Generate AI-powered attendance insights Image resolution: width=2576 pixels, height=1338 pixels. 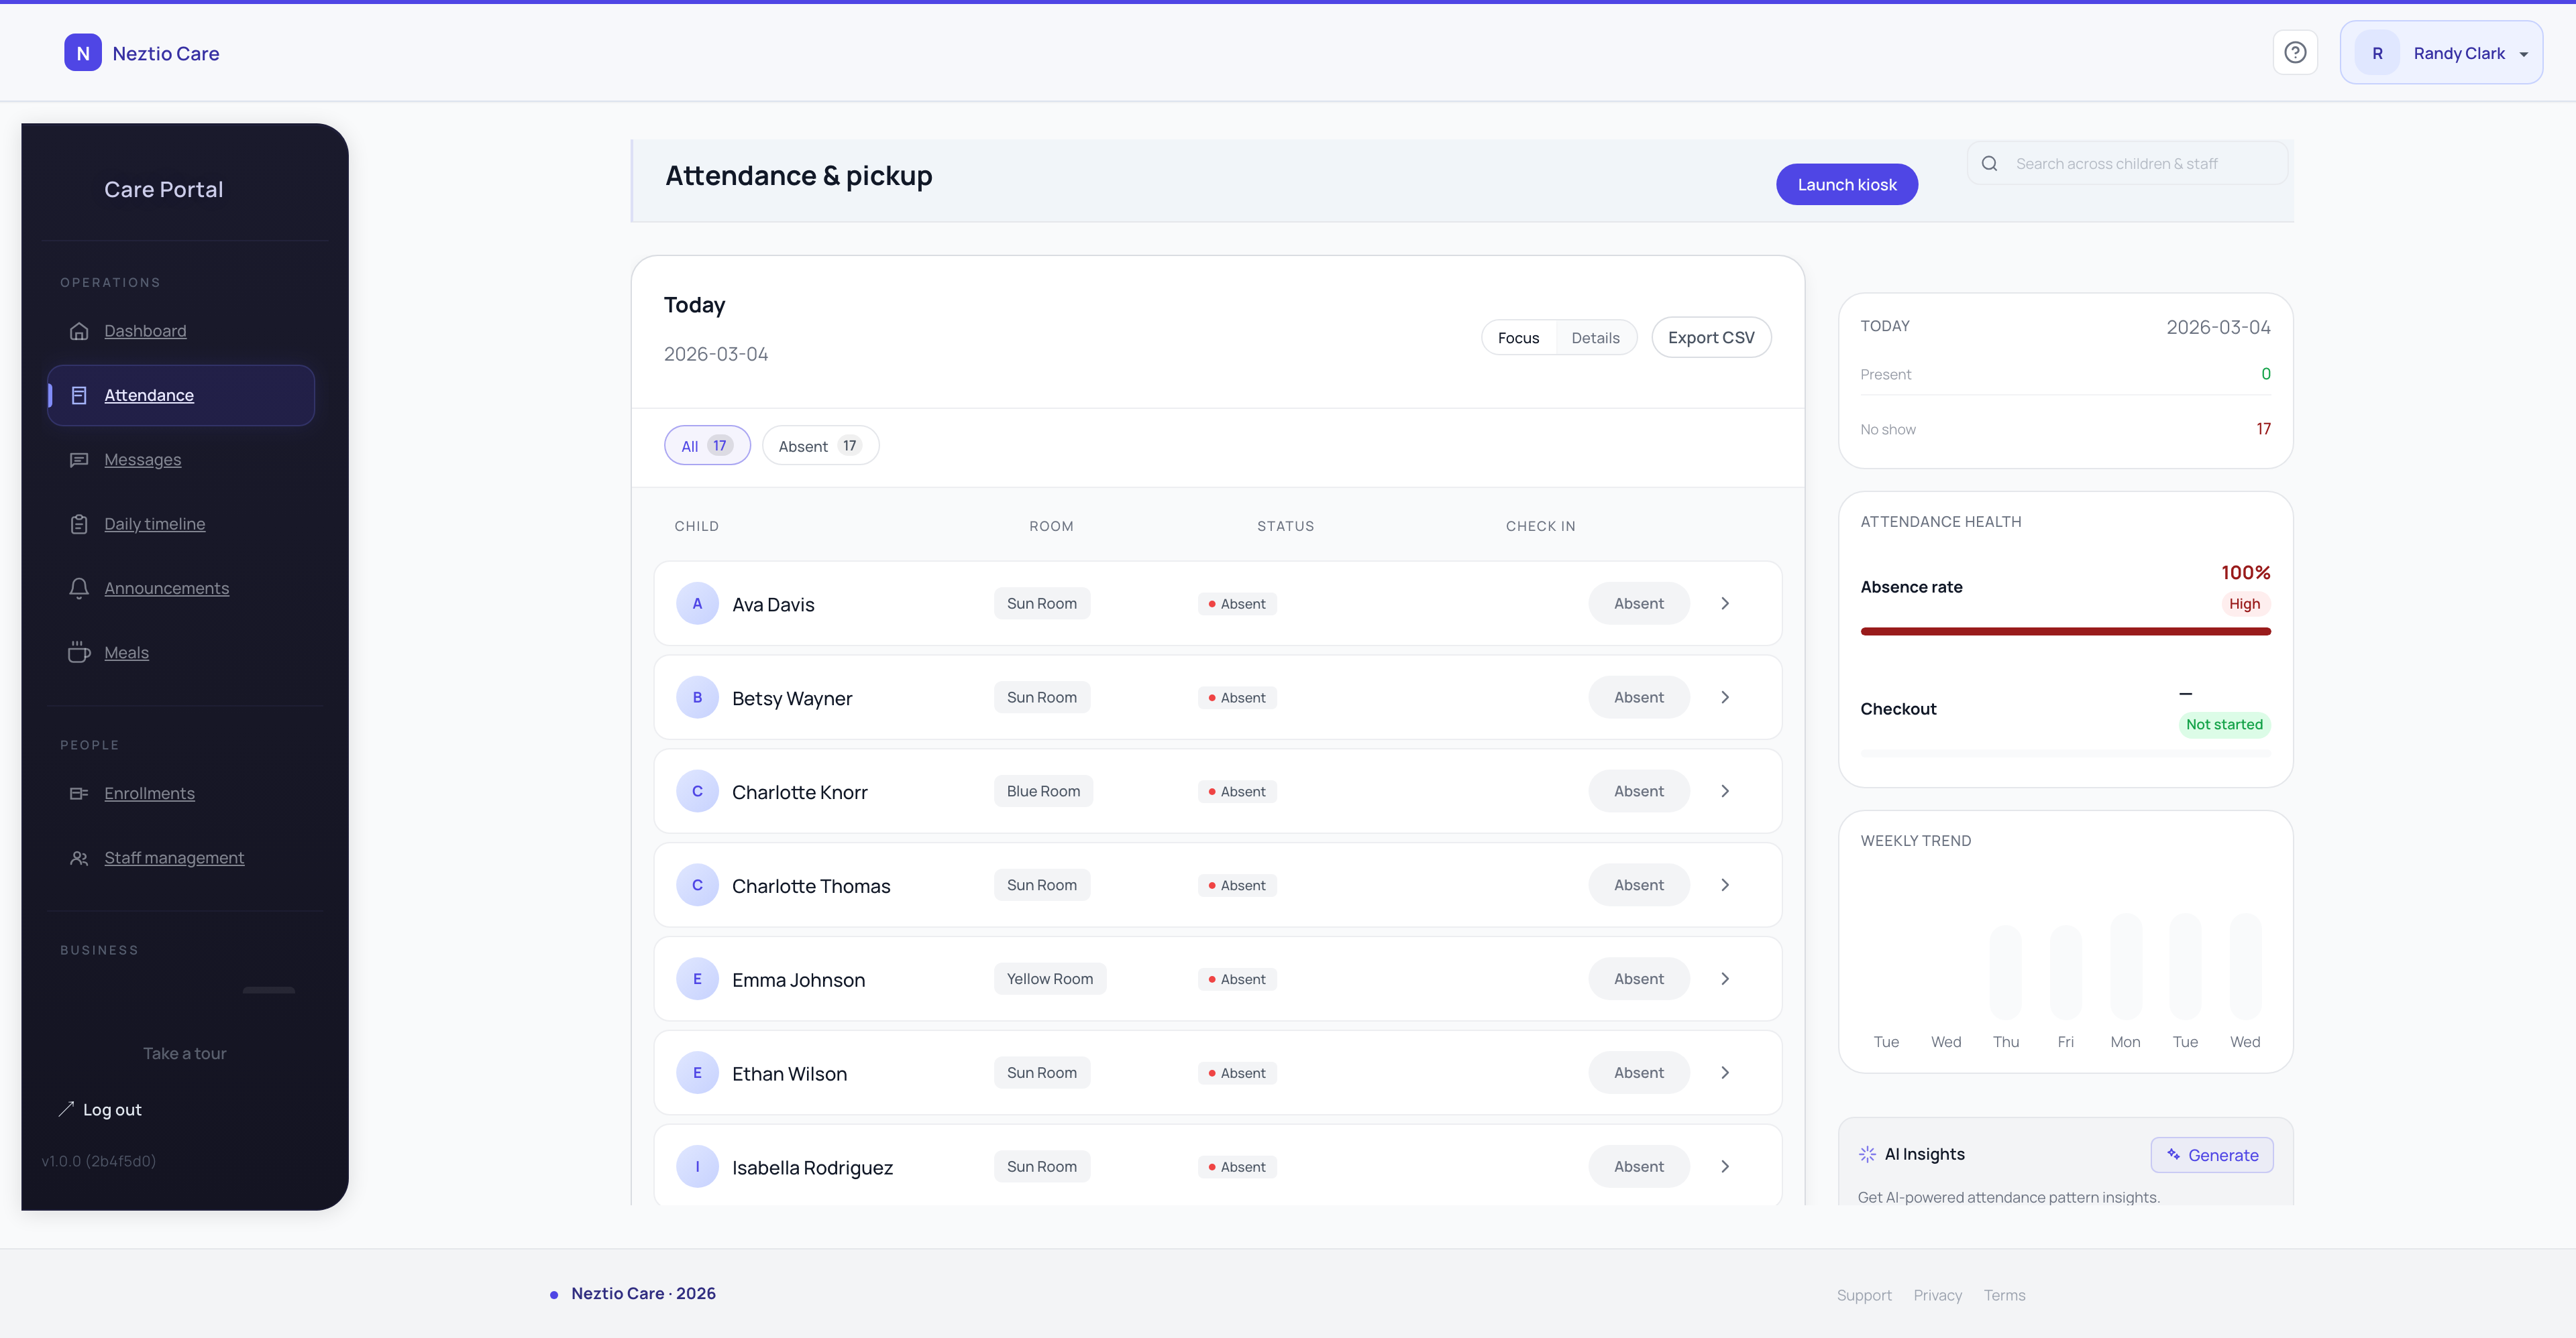pyautogui.click(x=2211, y=1154)
